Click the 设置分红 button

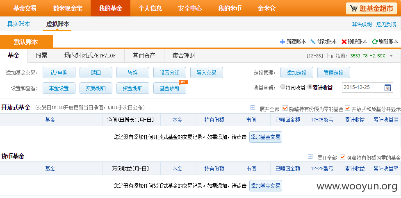coord(170,73)
